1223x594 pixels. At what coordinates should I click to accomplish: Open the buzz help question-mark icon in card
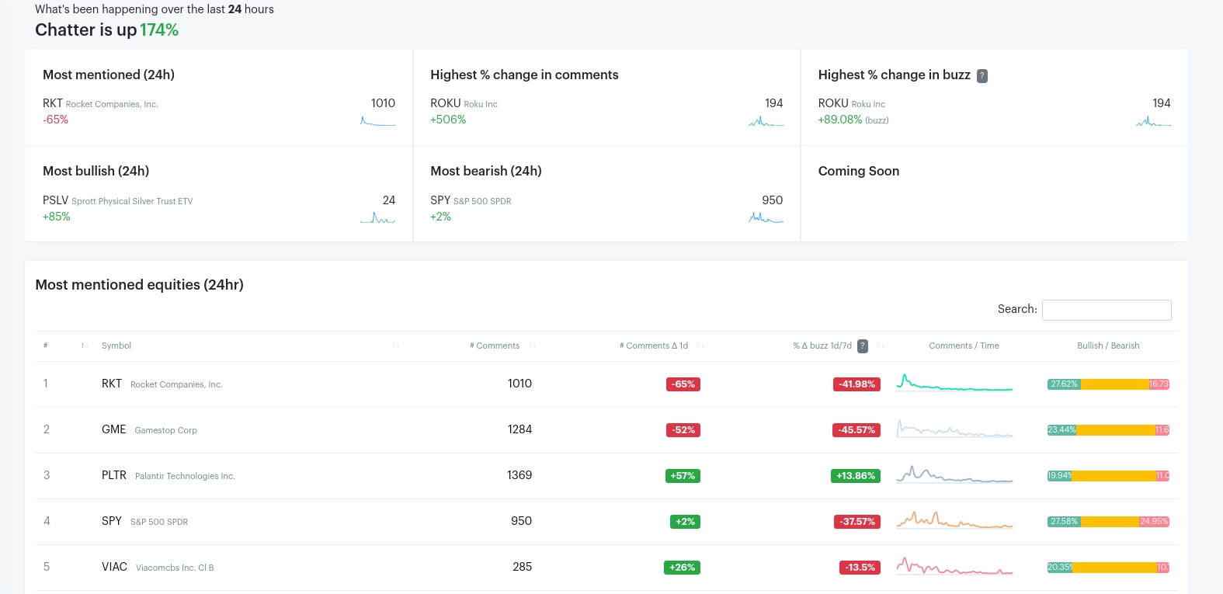pos(982,75)
